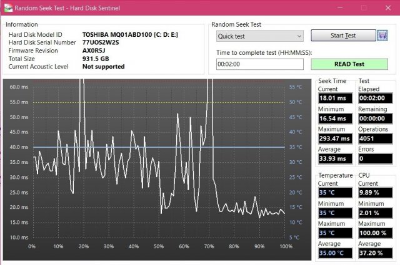This screenshot has width=400, height=265.
Task: Click the Current seek time value box
Action: coord(335,98)
